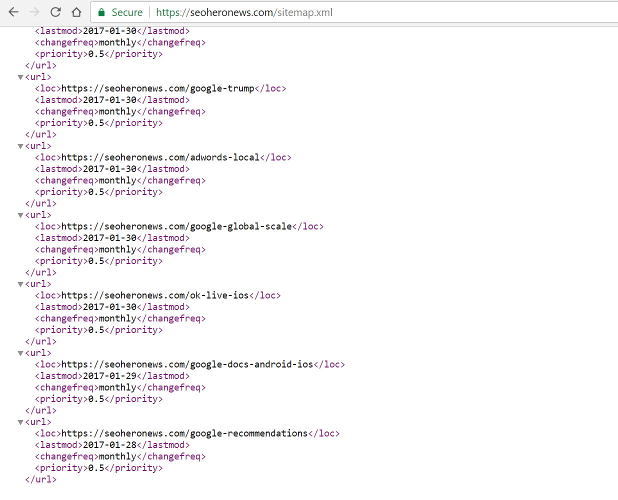Click the lastmod 2017-01-28 value

point(109,445)
